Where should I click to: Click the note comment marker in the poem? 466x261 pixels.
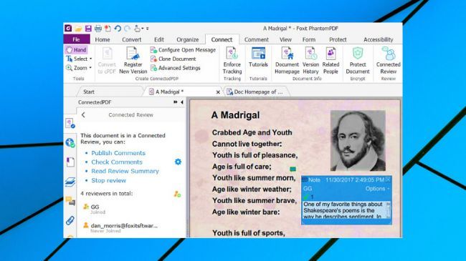pyautogui.click(x=293, y=169)
